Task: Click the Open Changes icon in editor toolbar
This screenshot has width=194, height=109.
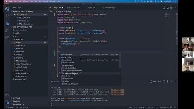Action: pyautogui.click(x=168, y=8)
